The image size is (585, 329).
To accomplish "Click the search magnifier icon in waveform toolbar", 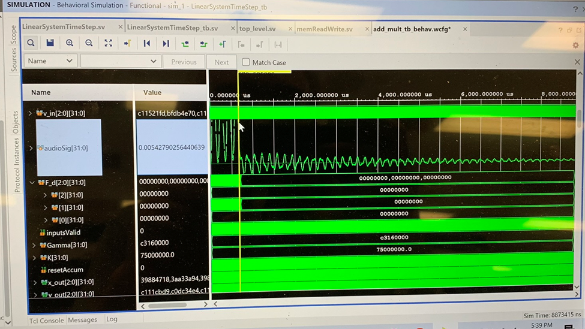I will pyautogui.click(x=31, y=43).
